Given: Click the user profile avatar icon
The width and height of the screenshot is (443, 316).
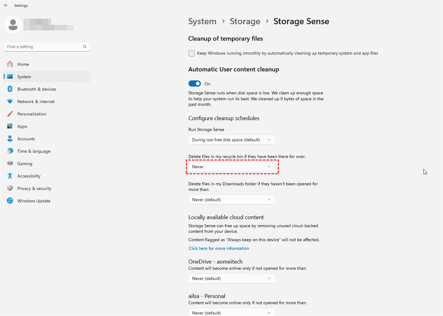Looking at the screenshot, I should click(14, 25).
